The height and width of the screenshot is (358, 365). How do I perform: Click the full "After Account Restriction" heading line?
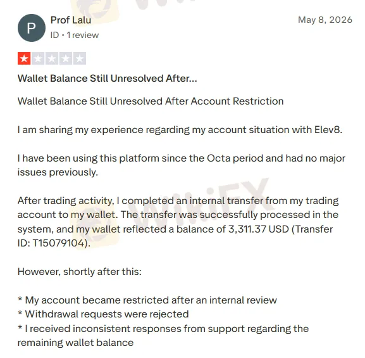point(151,101)
